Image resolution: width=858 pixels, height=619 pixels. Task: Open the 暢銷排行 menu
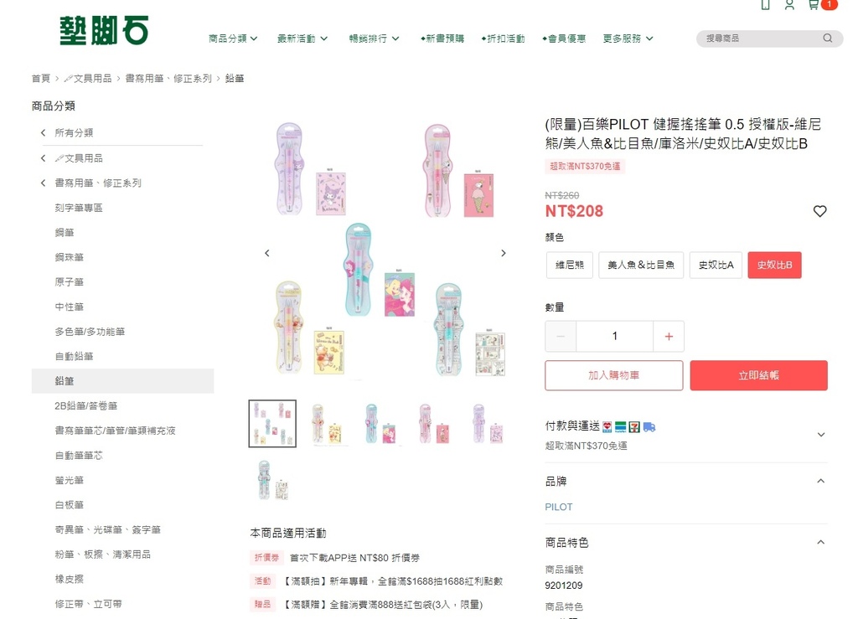[x=375, y=39]
